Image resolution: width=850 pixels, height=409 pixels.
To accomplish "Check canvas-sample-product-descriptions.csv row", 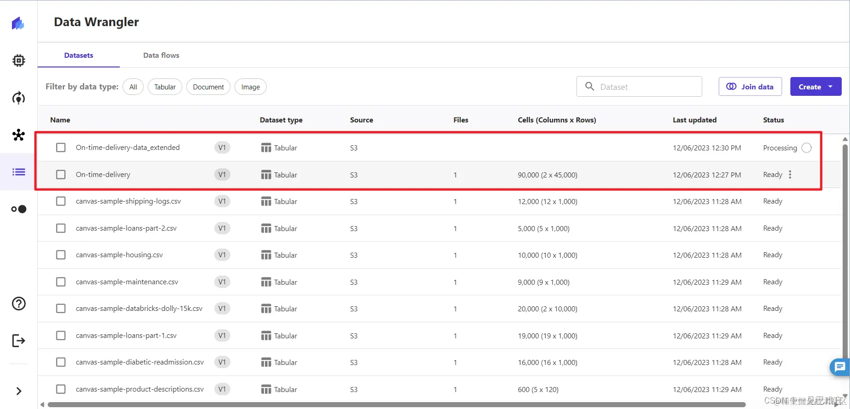I will click(61, 389).
